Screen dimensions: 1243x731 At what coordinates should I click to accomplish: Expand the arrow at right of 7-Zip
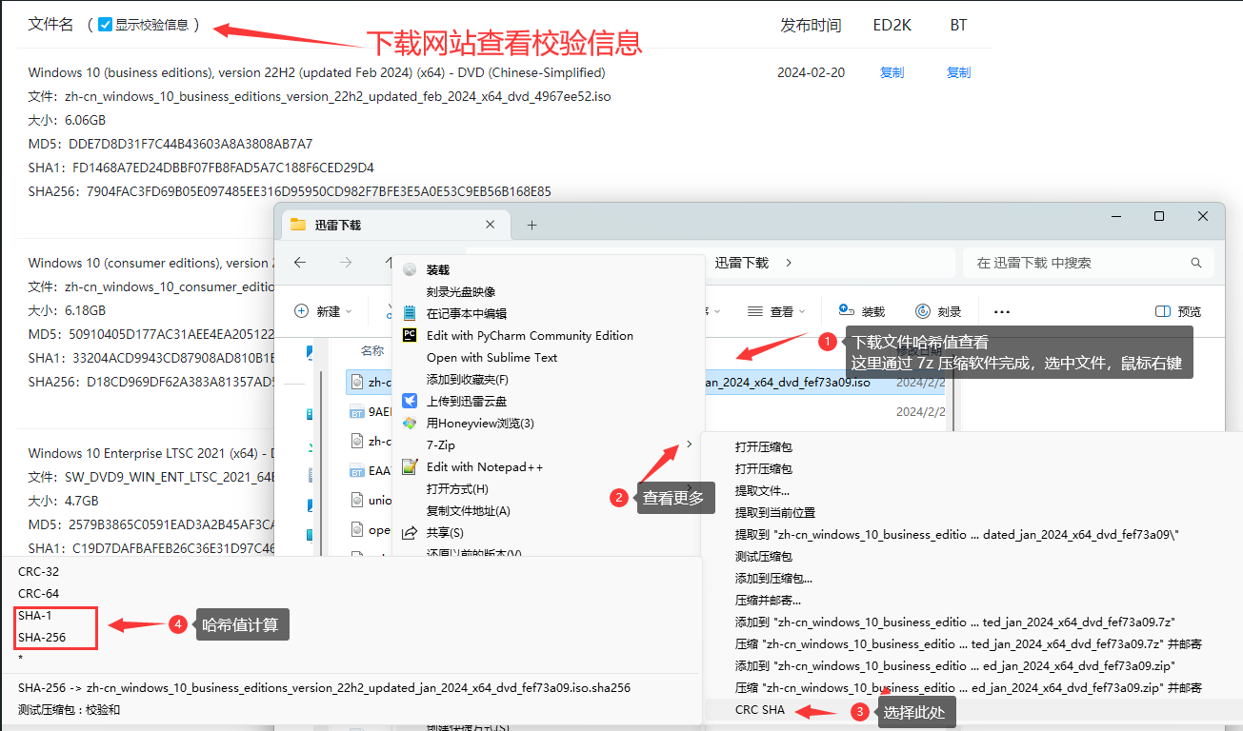click(x=689, y=445)
